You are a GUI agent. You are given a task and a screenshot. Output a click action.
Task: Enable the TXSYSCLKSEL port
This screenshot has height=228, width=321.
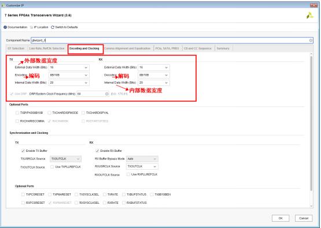click(x=76, y=195)
